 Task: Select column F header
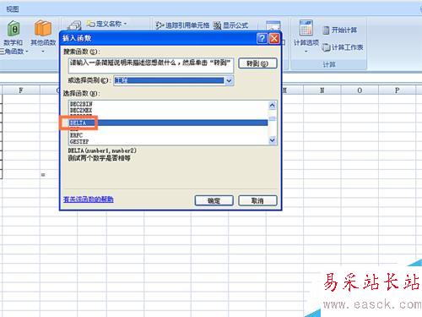tap(21, 90)
